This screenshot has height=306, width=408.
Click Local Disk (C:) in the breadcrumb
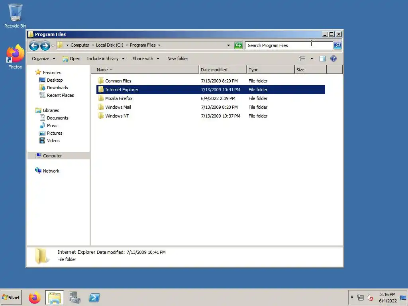(x=110, y=45)
